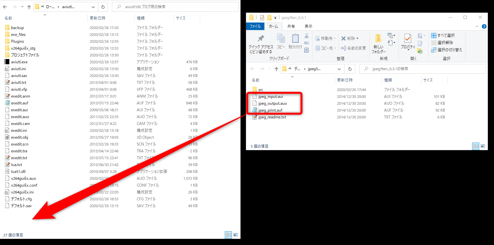This screenshot has width=494, height=245.
Task: Open Customize Quick Access Toolbar dropdown
Action: (275, 18)
